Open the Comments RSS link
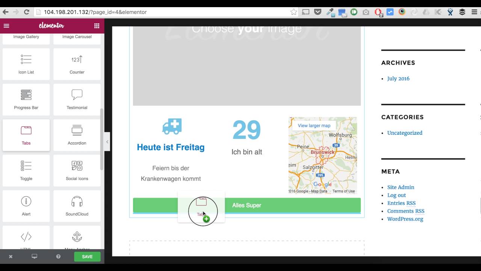Screen dimensions: 481x271 tap(406, 211)
